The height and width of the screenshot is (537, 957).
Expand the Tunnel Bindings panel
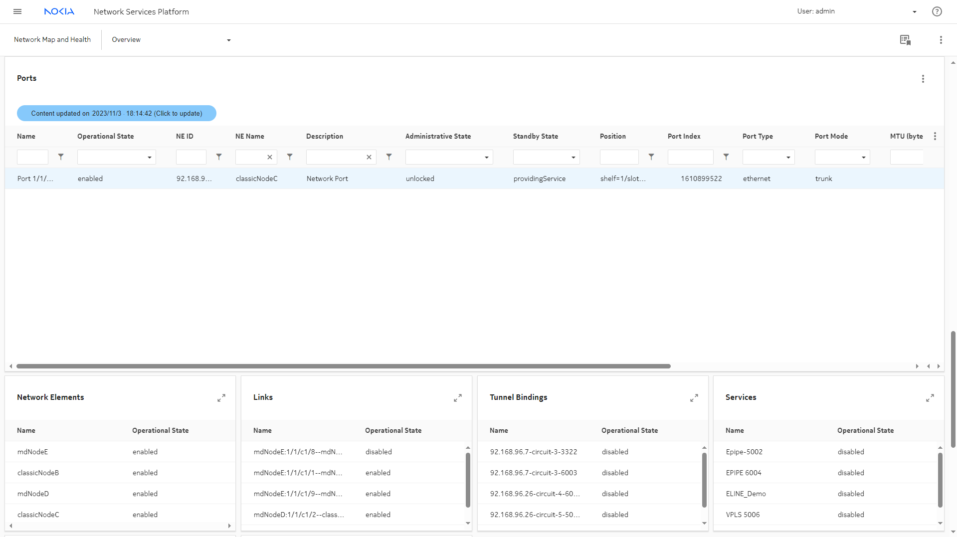[x=694, y=398]
